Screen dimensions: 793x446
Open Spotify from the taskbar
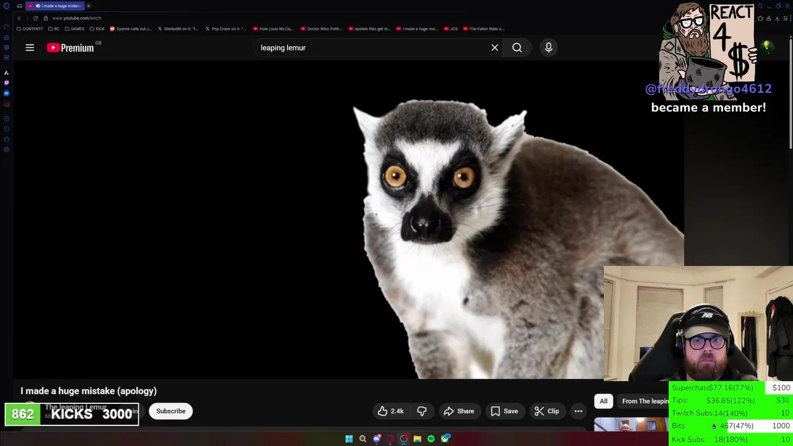[431, 439]
